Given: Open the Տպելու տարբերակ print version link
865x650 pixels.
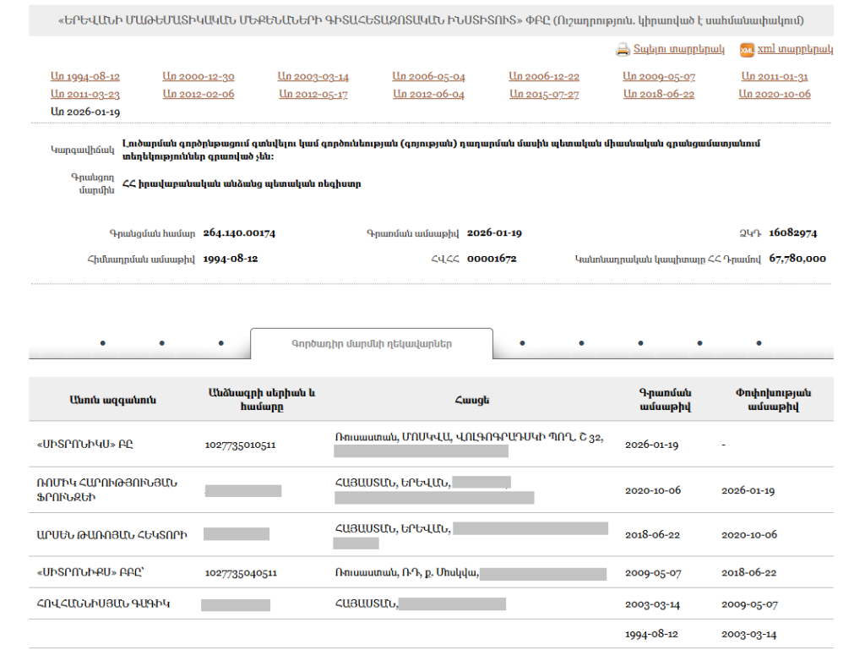Looking at the screenshot, I should point(678,50).
